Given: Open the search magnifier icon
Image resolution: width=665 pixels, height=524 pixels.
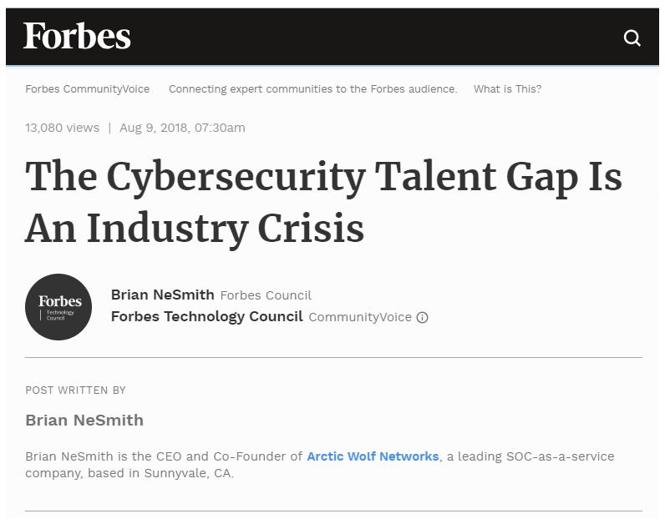Looking at the screenshot, I should tap(632, 38).
